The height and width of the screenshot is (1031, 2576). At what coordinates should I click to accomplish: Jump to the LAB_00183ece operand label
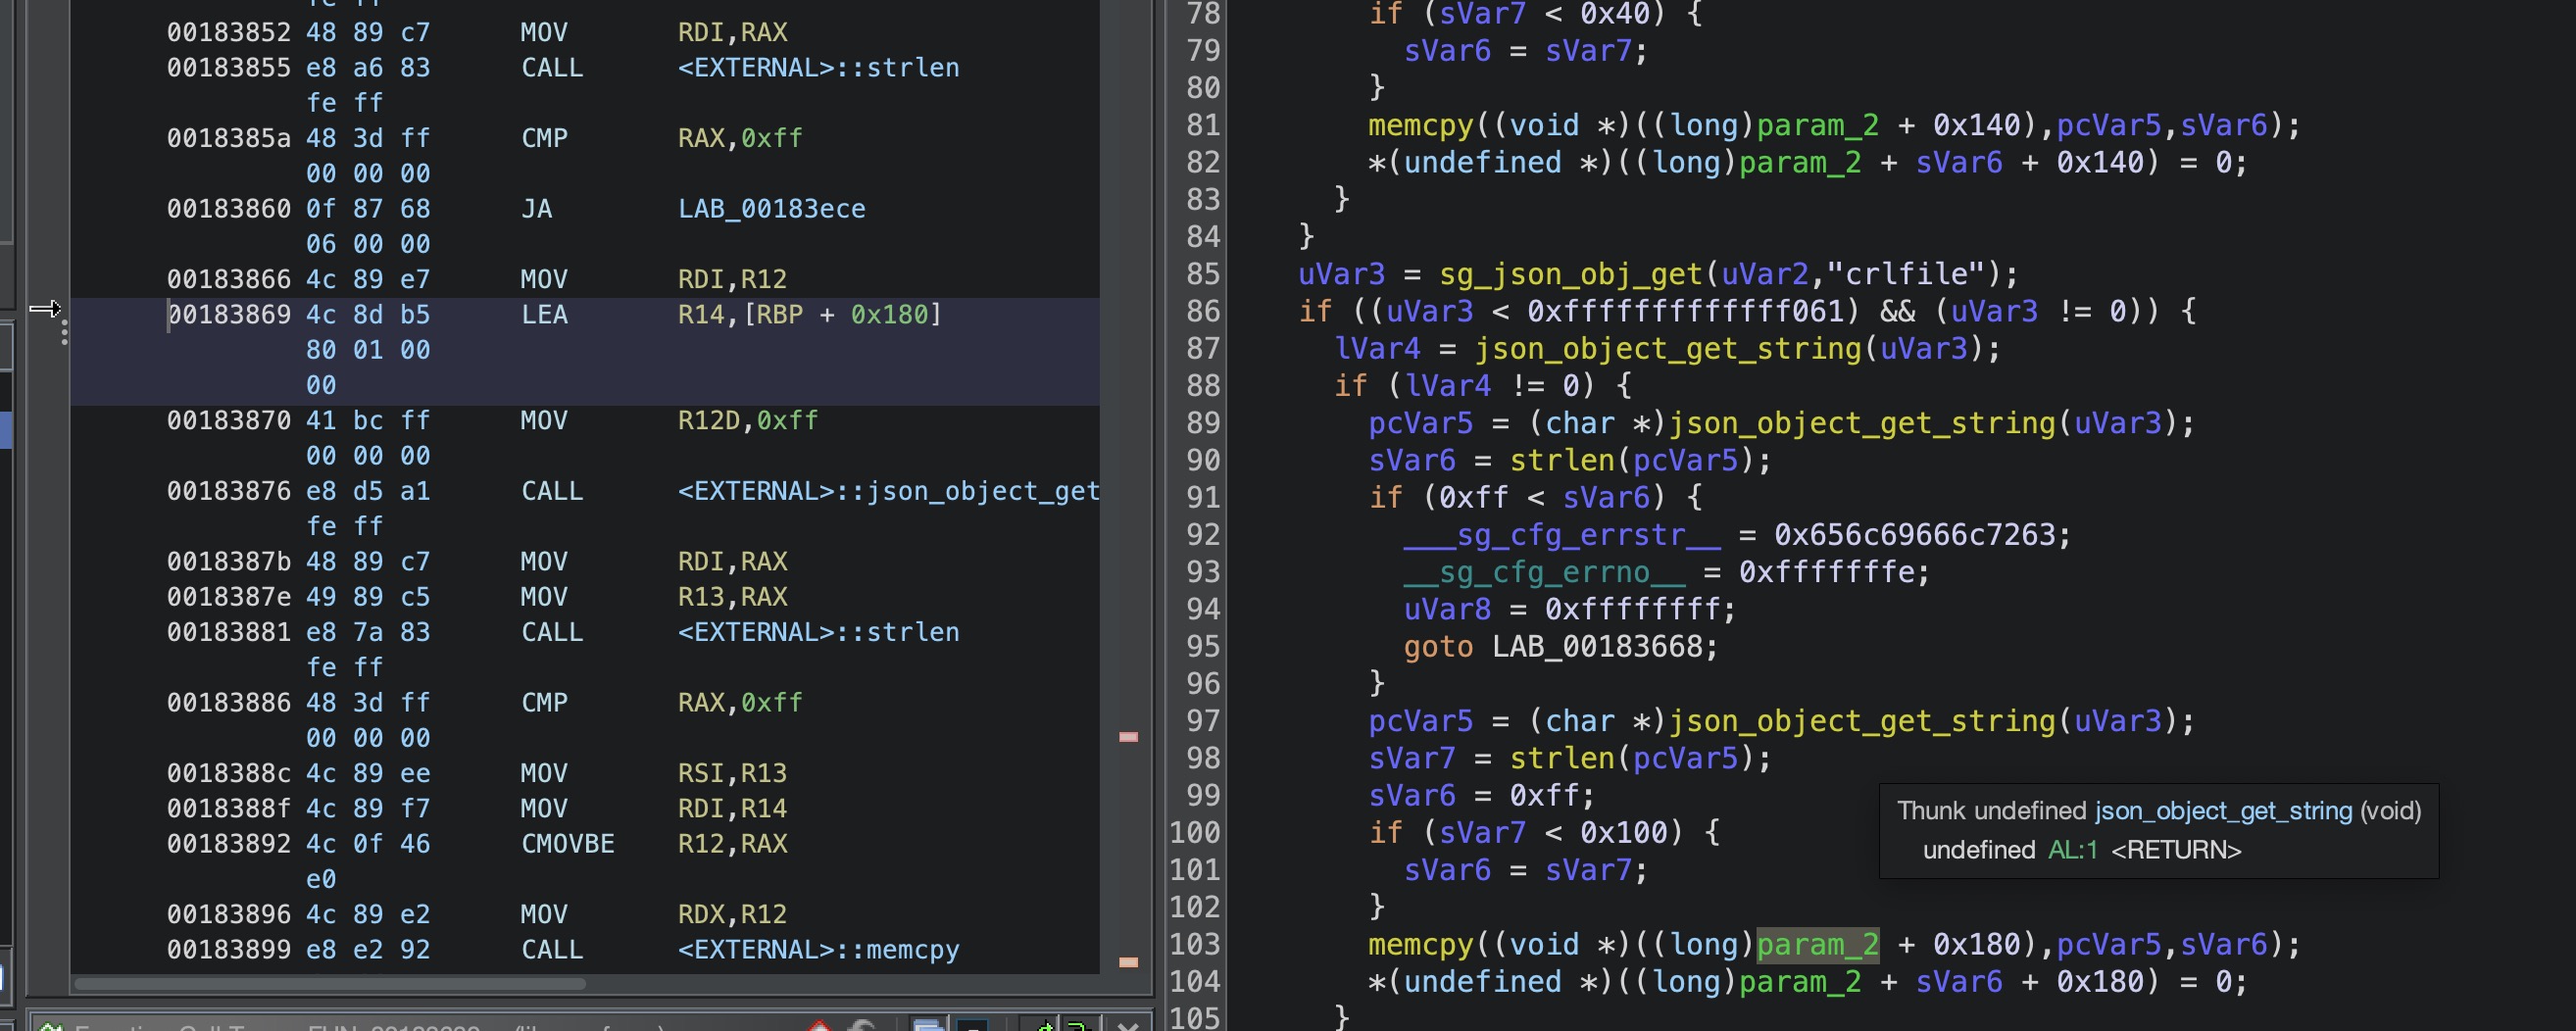pos(771,209)
